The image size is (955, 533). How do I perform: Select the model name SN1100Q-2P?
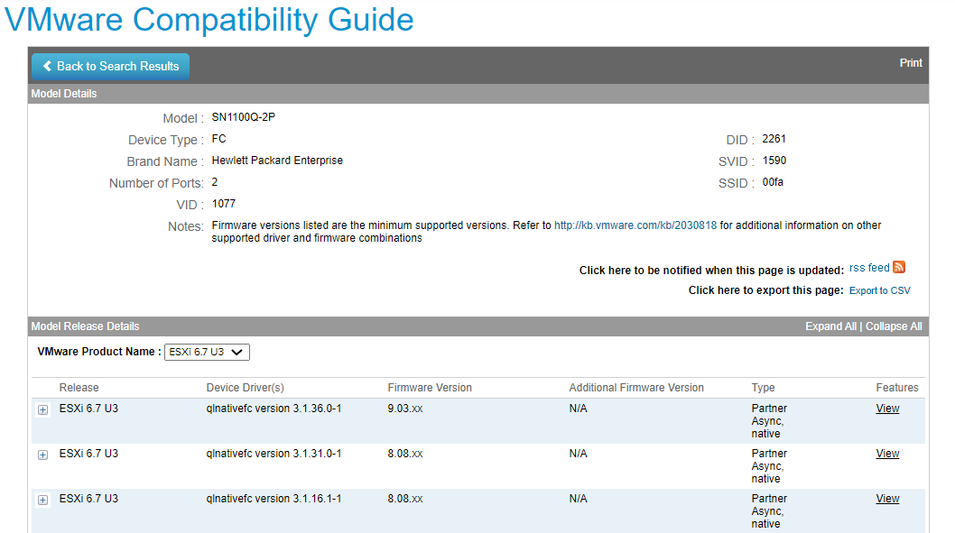(244, 117)
